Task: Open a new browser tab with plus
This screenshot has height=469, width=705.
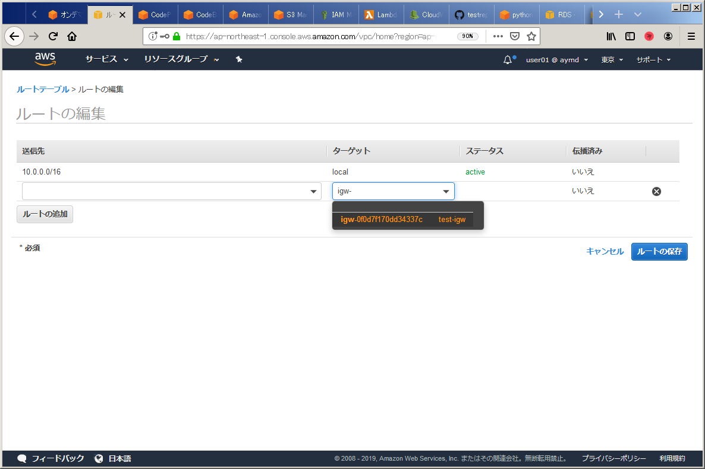Action: (x=619, y=14)
